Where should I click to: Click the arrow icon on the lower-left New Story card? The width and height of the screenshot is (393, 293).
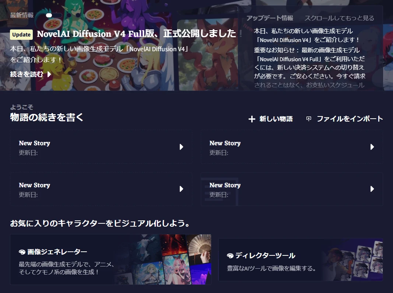click(x=182, y=189)
